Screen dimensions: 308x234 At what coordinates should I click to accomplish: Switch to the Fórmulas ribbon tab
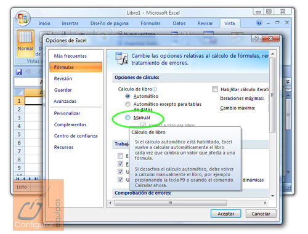150,23
